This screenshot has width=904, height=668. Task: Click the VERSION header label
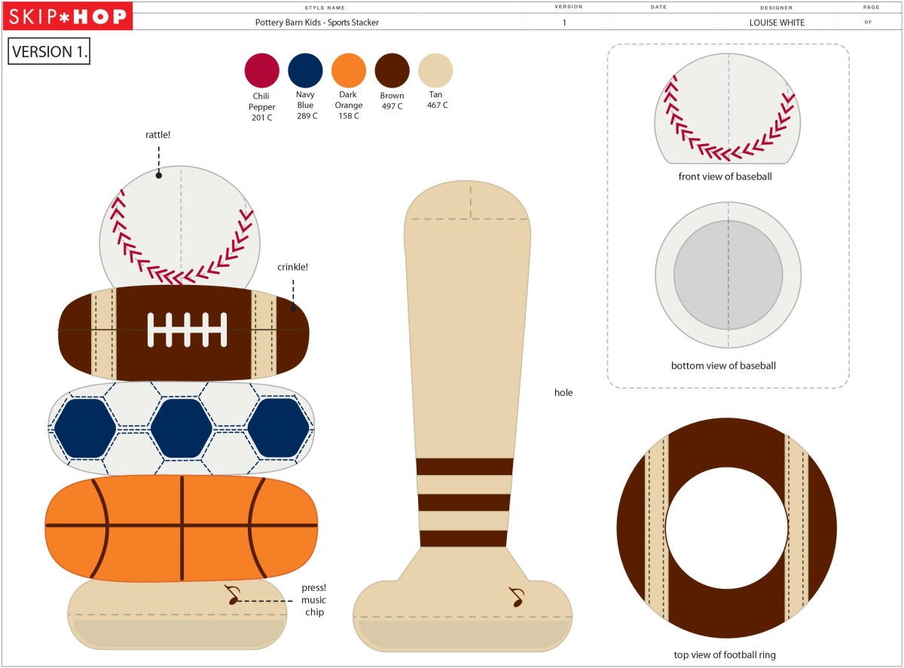(569, 7)
